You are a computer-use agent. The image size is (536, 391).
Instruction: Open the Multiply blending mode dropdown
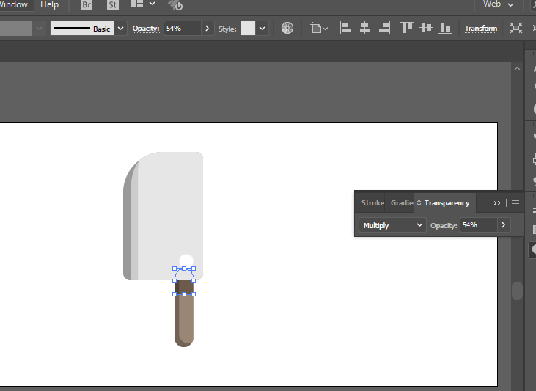[x=392, y=225]
